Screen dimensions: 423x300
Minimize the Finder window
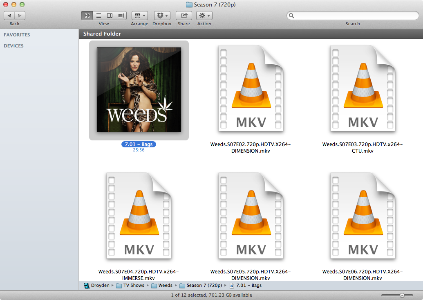(x=14, y=5)
